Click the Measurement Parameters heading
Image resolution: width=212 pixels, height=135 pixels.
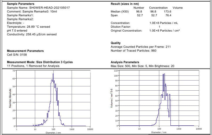(x=25, y=51)
